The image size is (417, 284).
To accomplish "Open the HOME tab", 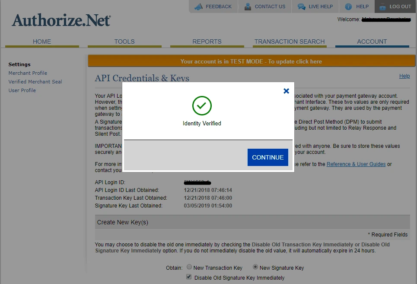I will tap(42, 42).
